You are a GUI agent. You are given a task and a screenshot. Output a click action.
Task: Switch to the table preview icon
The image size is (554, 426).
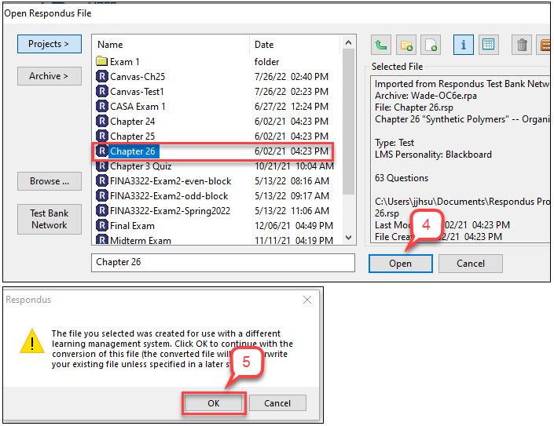(x=489, y=45)
